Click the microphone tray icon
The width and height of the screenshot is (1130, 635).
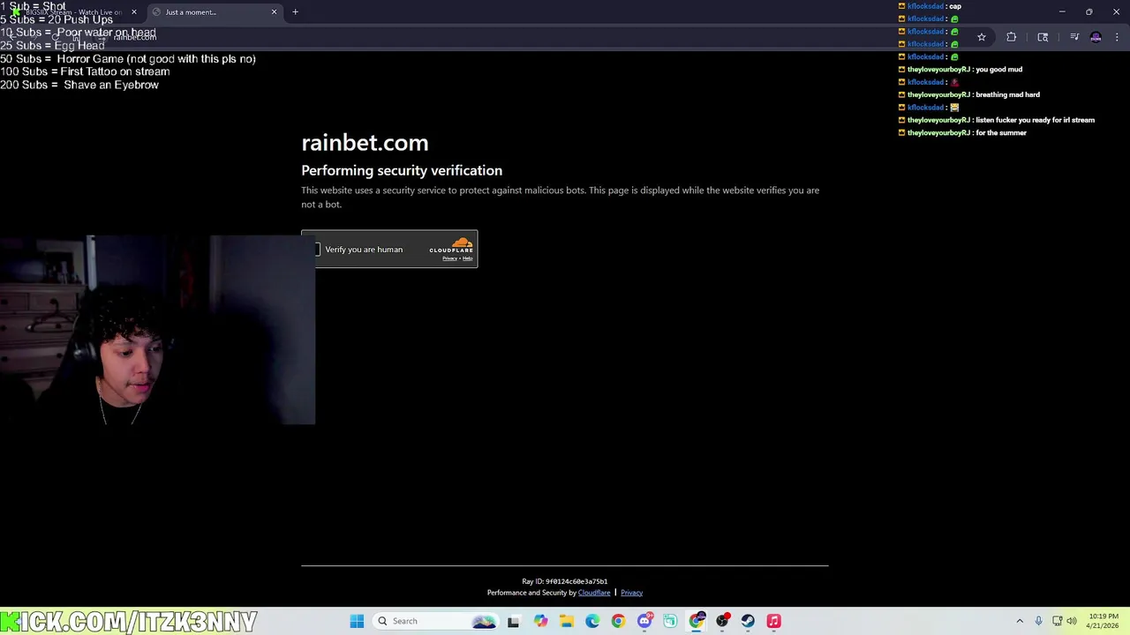tap(1038, 621)
